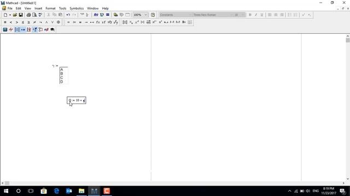Open the Help icon next to zoom
350x196 pixels.
coord(153,15)
